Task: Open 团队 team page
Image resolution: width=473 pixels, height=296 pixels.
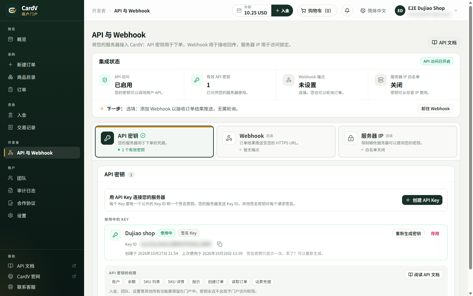Action: (x=42, y=178)
